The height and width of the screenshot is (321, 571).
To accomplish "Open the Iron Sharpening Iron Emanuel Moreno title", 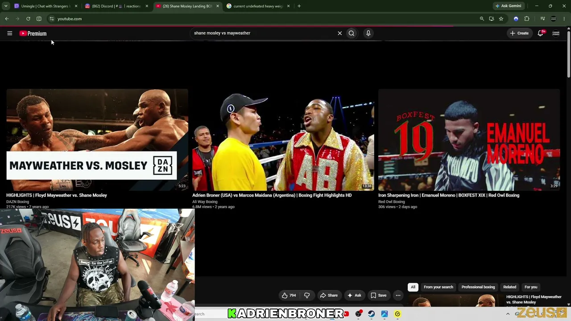I will (449, 195).
